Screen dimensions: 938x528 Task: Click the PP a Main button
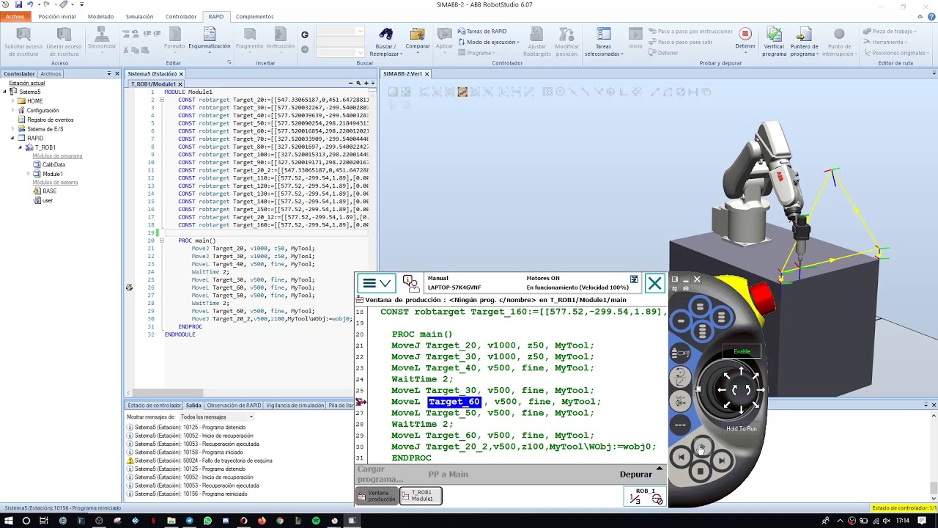(x=448, y=474)
